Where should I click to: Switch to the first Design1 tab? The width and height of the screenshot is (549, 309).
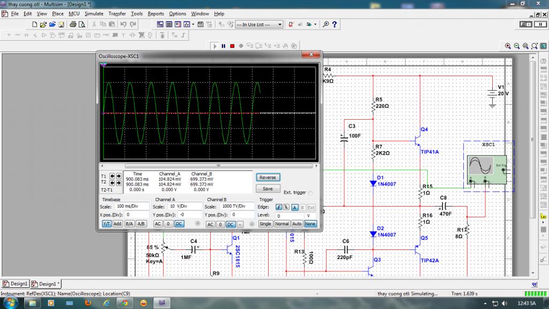click(x=15, y=283)
